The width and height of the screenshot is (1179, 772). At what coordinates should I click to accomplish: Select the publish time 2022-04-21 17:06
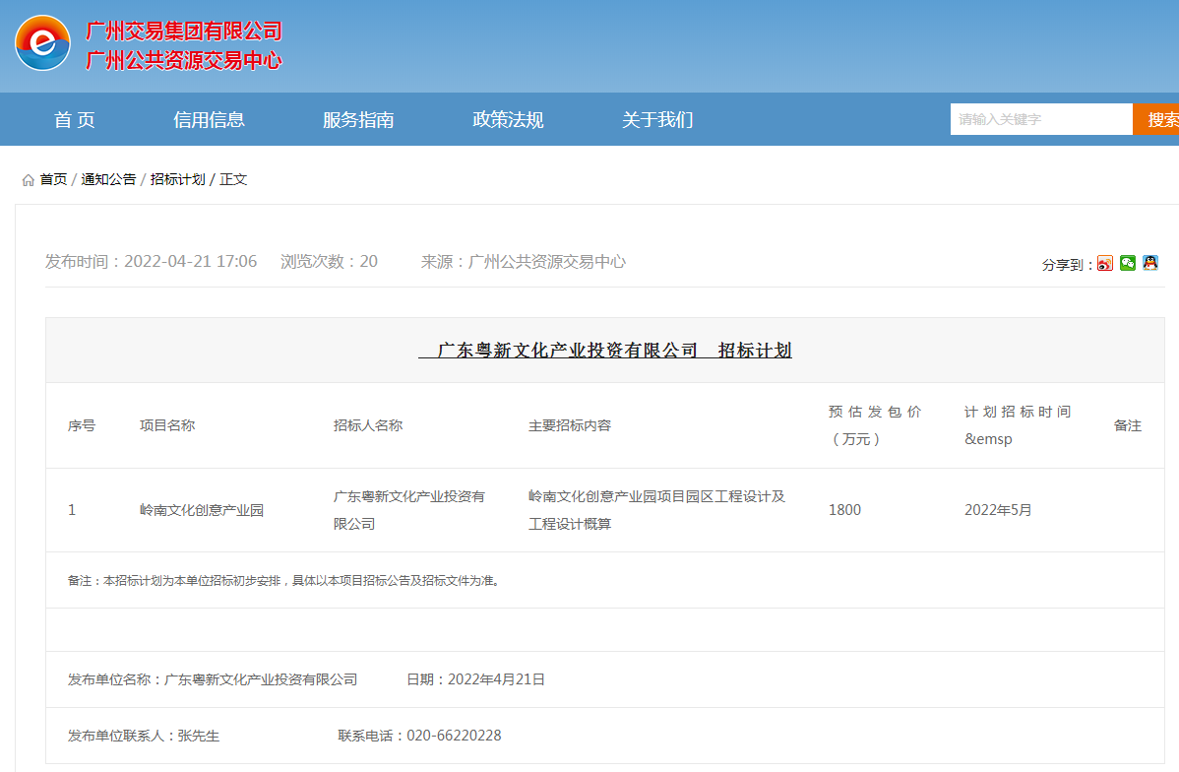(190, 261)
